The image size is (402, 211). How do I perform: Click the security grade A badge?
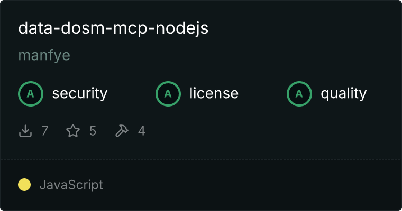click(31, 94)
